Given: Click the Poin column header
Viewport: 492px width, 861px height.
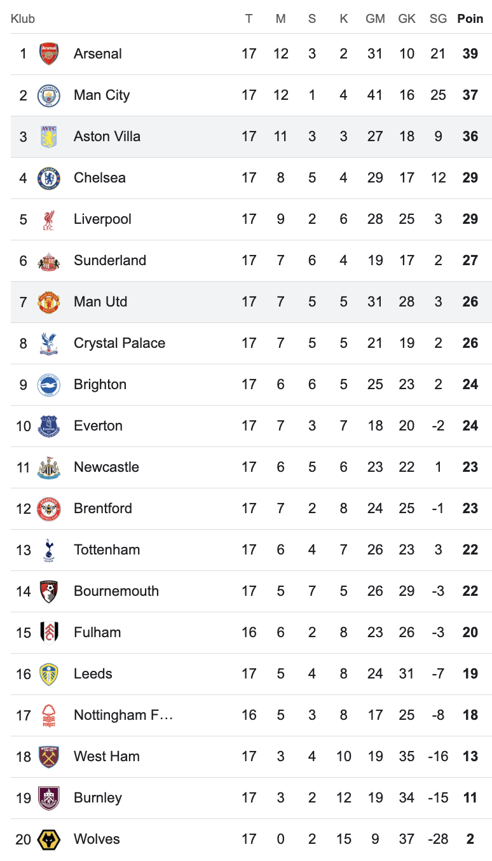Looking at the screenshot, I should 470,19.
